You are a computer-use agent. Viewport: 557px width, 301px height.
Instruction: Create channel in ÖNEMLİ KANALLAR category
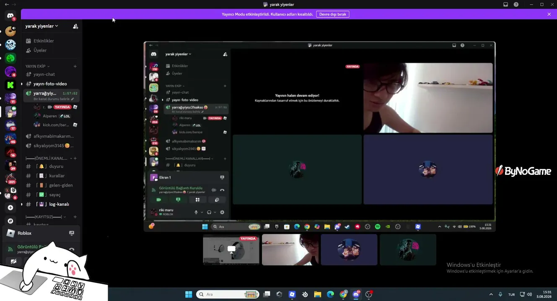tap(75, 158)
